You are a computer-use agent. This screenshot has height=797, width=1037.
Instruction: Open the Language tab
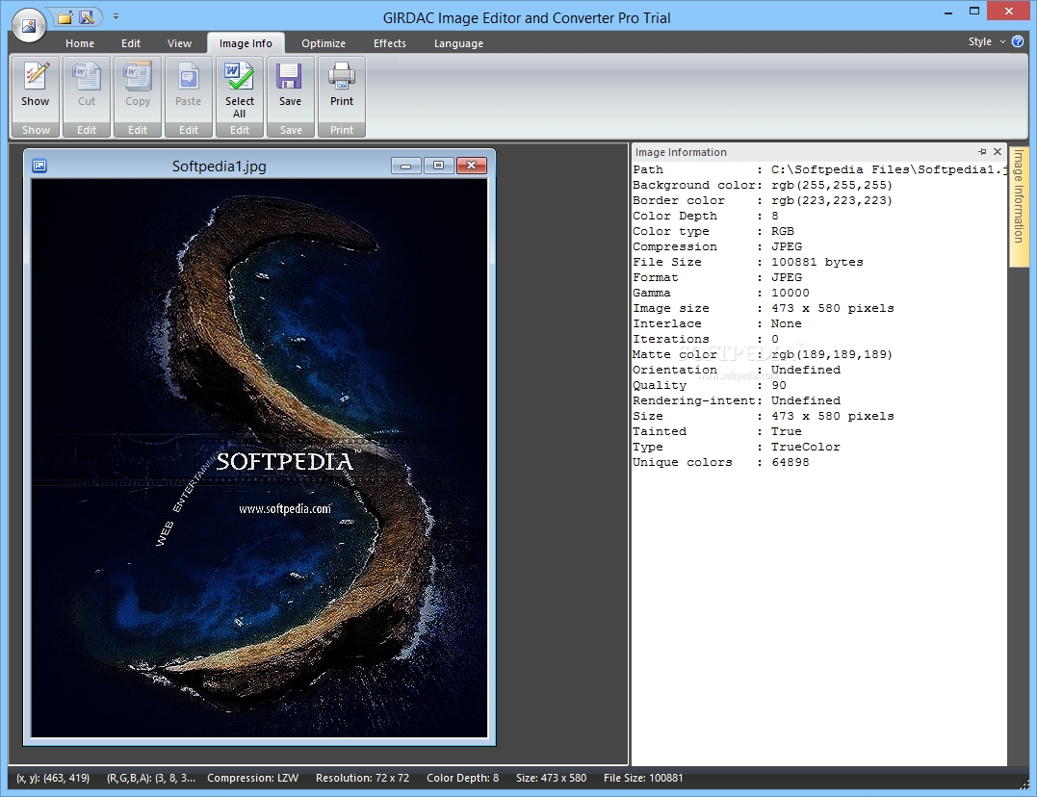(458, 43)
